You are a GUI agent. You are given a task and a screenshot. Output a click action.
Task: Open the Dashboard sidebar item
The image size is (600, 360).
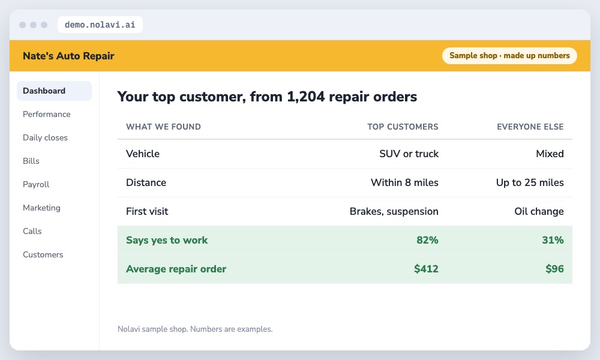(54, 91)
